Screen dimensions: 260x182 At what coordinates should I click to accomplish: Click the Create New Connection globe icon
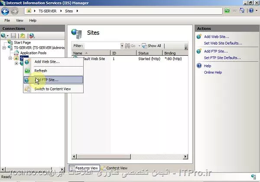point(3,35)
